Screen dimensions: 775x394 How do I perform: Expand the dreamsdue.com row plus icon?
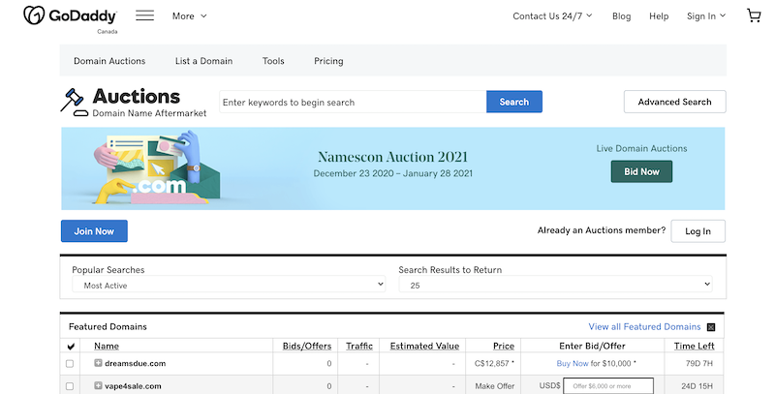coord(98,363)
